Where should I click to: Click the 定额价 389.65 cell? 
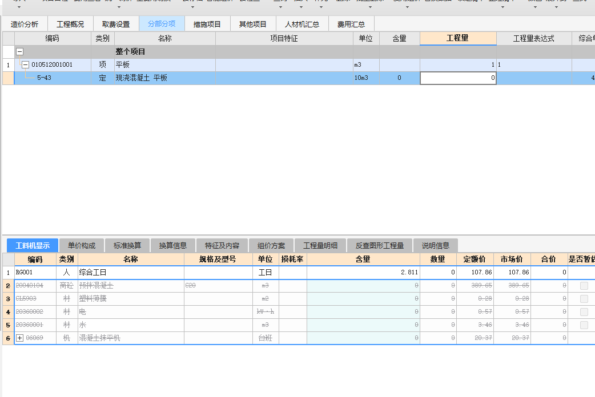(475, 286)
